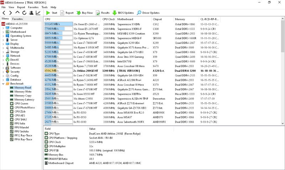Image resolution: width=285 pixels, height=170 pixels.
Task: Select the FPU Julia benchmark icon
Action: [x=12, y=124]
